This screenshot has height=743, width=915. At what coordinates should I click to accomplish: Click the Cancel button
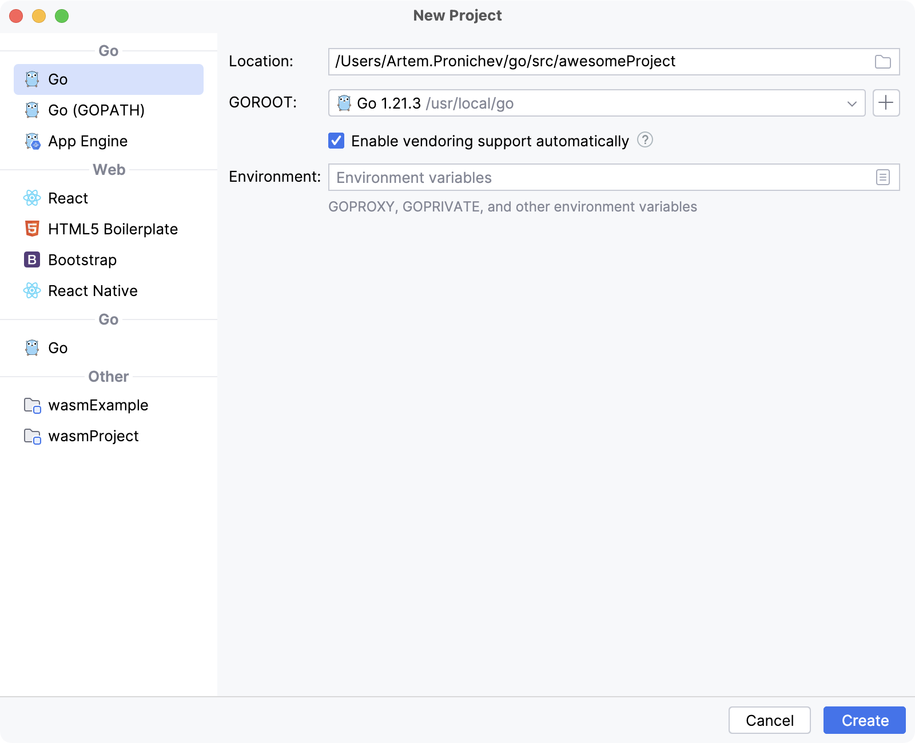[770, 720]
